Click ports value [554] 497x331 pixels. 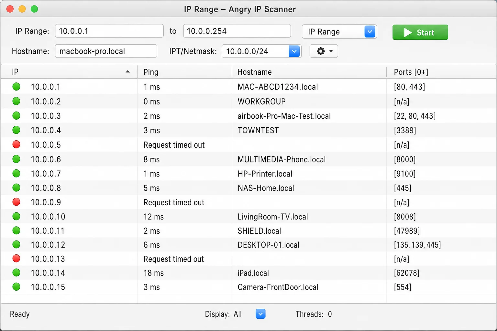click(403, 287)
